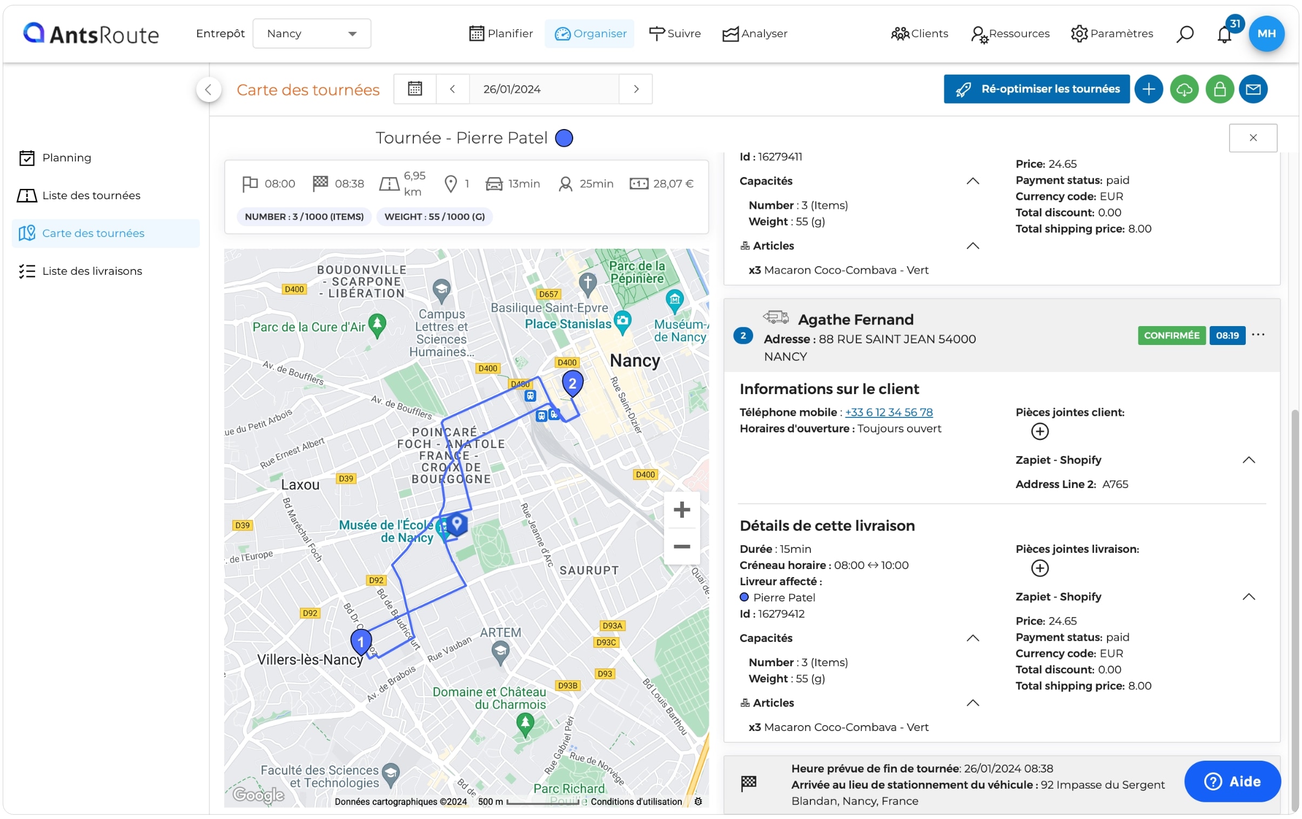Click the Agathe Fernand customer name
The image size is (1302, 819).
pos(855,320)
